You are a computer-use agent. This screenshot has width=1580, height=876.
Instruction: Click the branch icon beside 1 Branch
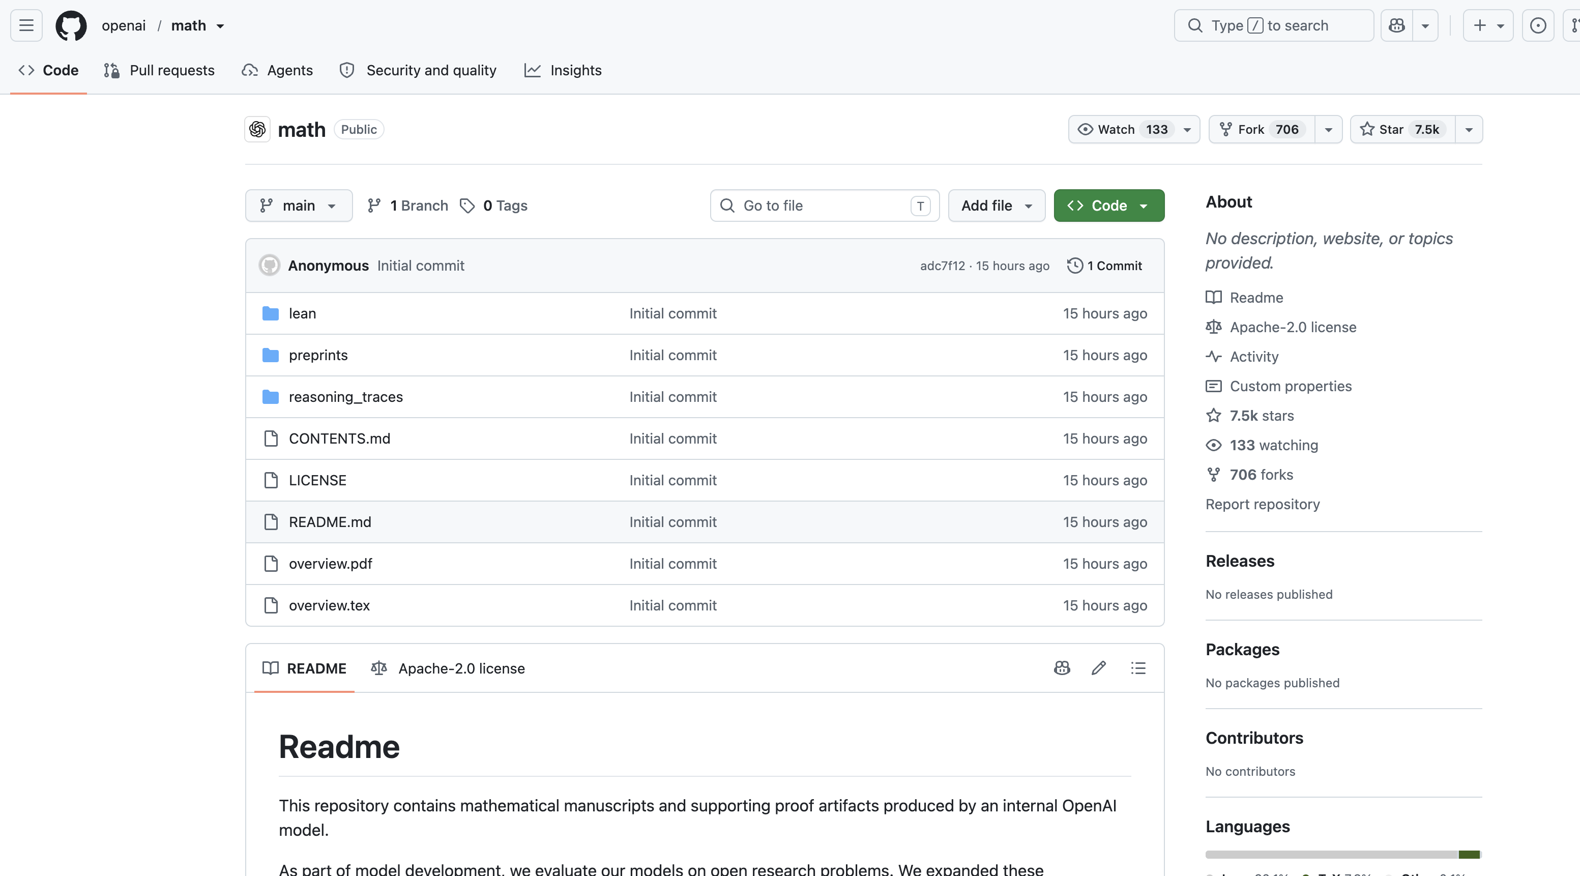[x=374, y=206]
